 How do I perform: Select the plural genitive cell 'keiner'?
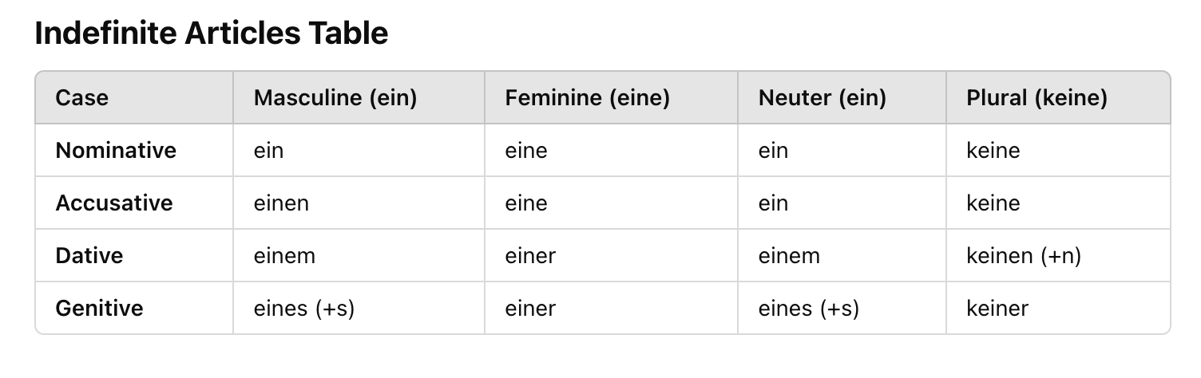tap(997, 308)
